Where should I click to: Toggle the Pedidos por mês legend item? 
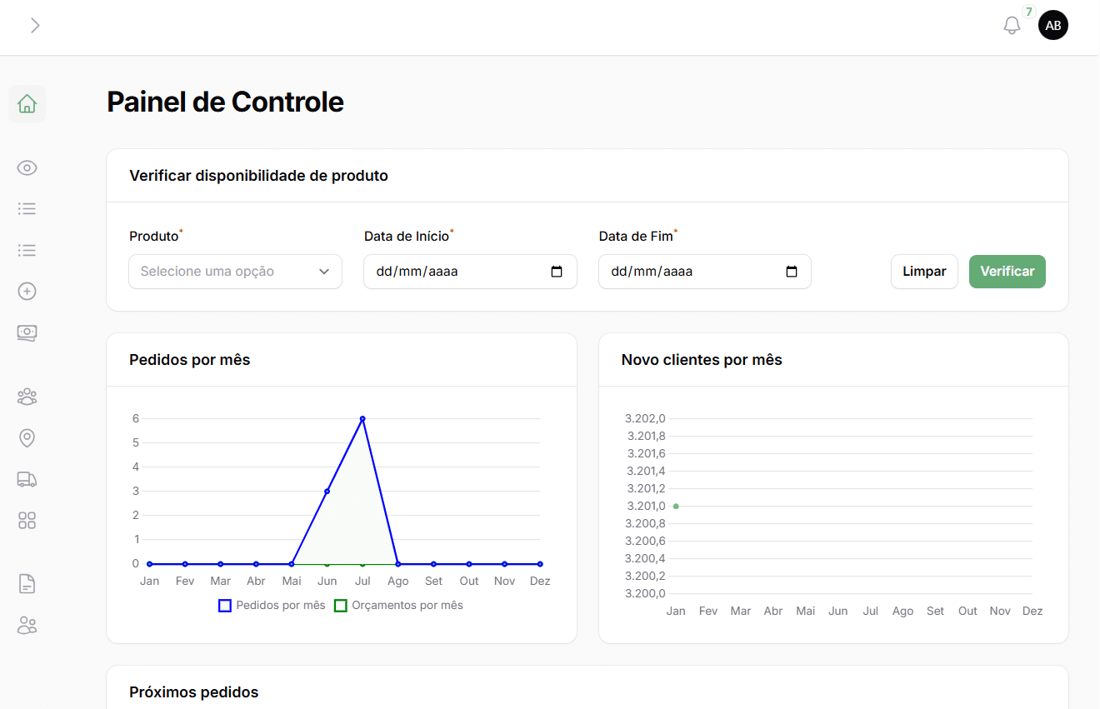coord(272,606)
